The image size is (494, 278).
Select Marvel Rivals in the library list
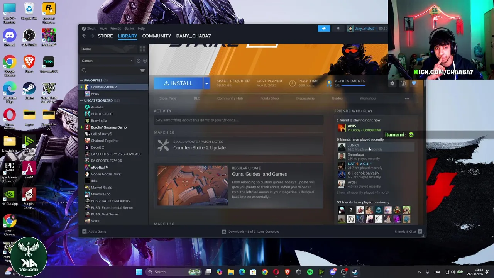(113, 188)
